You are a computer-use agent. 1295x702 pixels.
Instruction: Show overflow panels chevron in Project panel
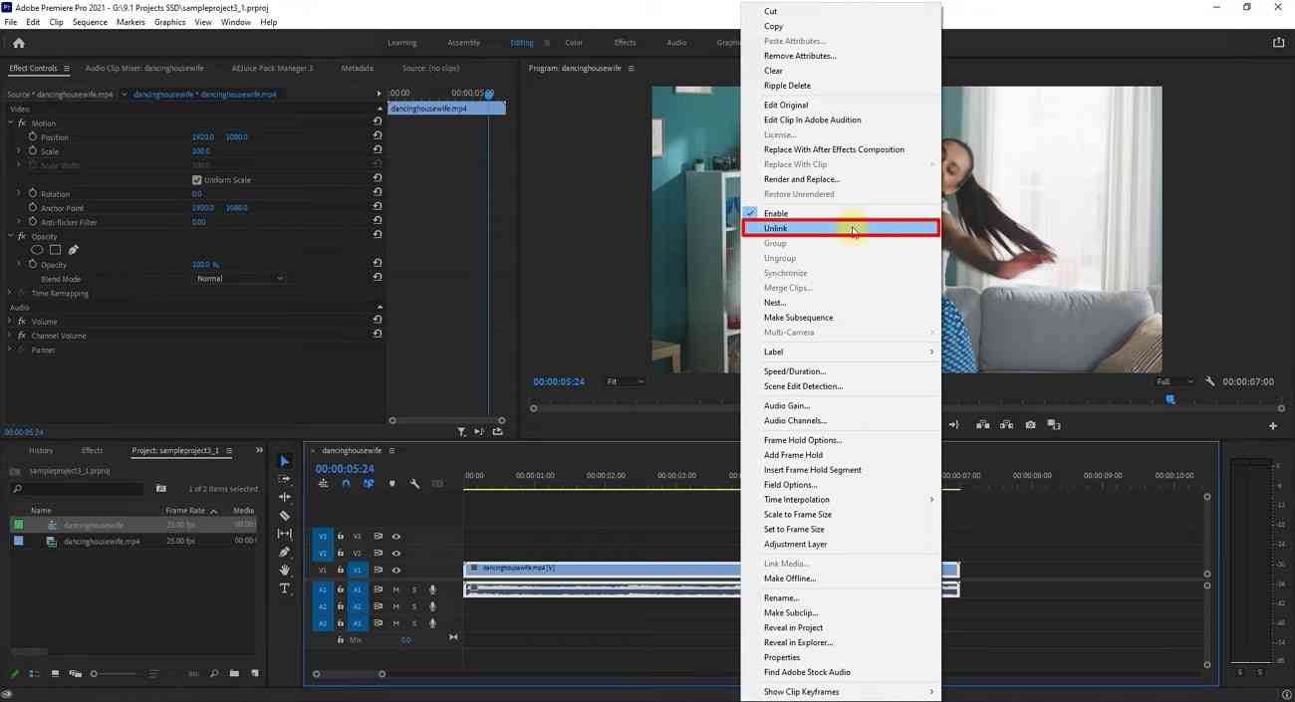[x=259, y=450]
